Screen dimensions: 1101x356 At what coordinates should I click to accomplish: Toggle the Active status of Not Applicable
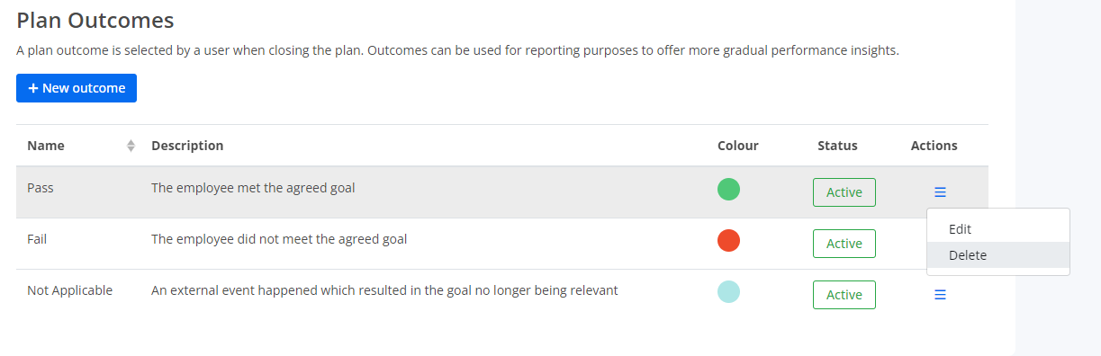tap(844, 295)
